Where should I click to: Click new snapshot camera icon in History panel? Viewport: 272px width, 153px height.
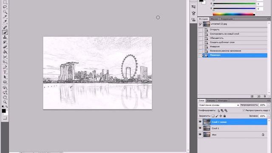(x=258, y=96)
